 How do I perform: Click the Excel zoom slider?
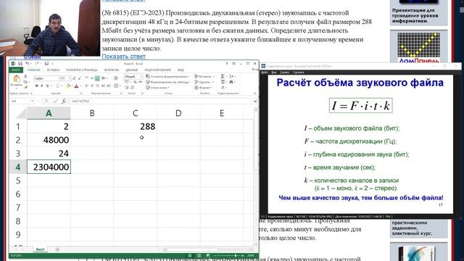229,255
